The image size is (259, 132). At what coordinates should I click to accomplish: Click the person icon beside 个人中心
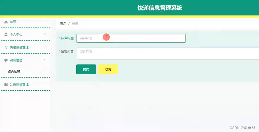click(x=6, y=34)
